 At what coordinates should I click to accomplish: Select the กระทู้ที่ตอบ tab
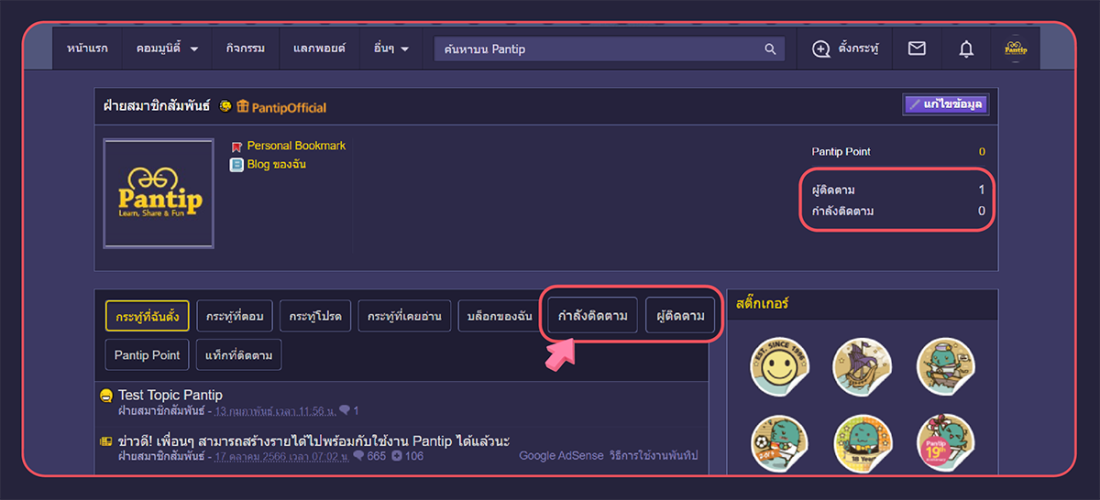235,316
